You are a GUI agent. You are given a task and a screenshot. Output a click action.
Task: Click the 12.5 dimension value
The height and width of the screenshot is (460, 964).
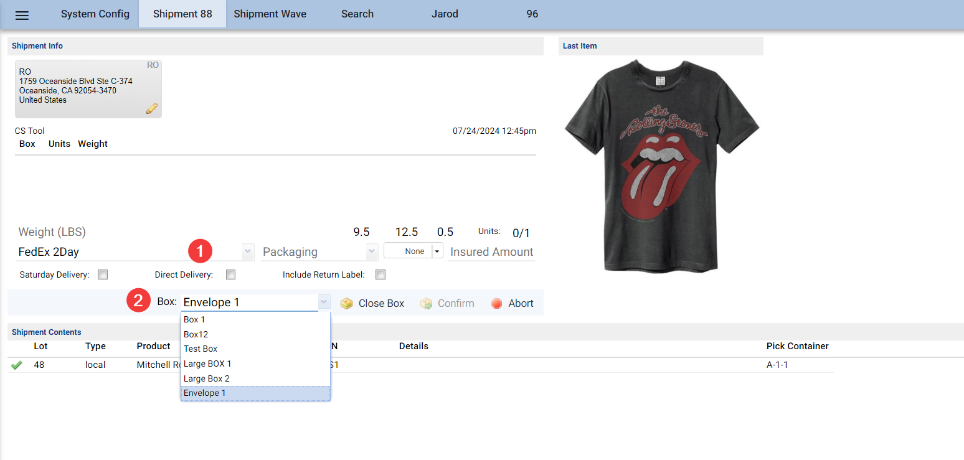coord(407,232)
